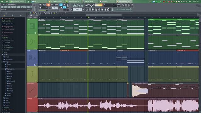201x113 pixels.
Task: Toggle metronome icon in top transport row
Action: [41, 5]
